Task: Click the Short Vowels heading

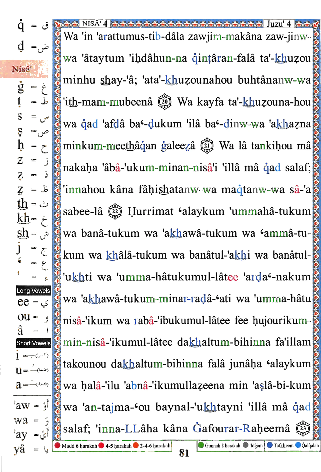Action: [33, 343]
